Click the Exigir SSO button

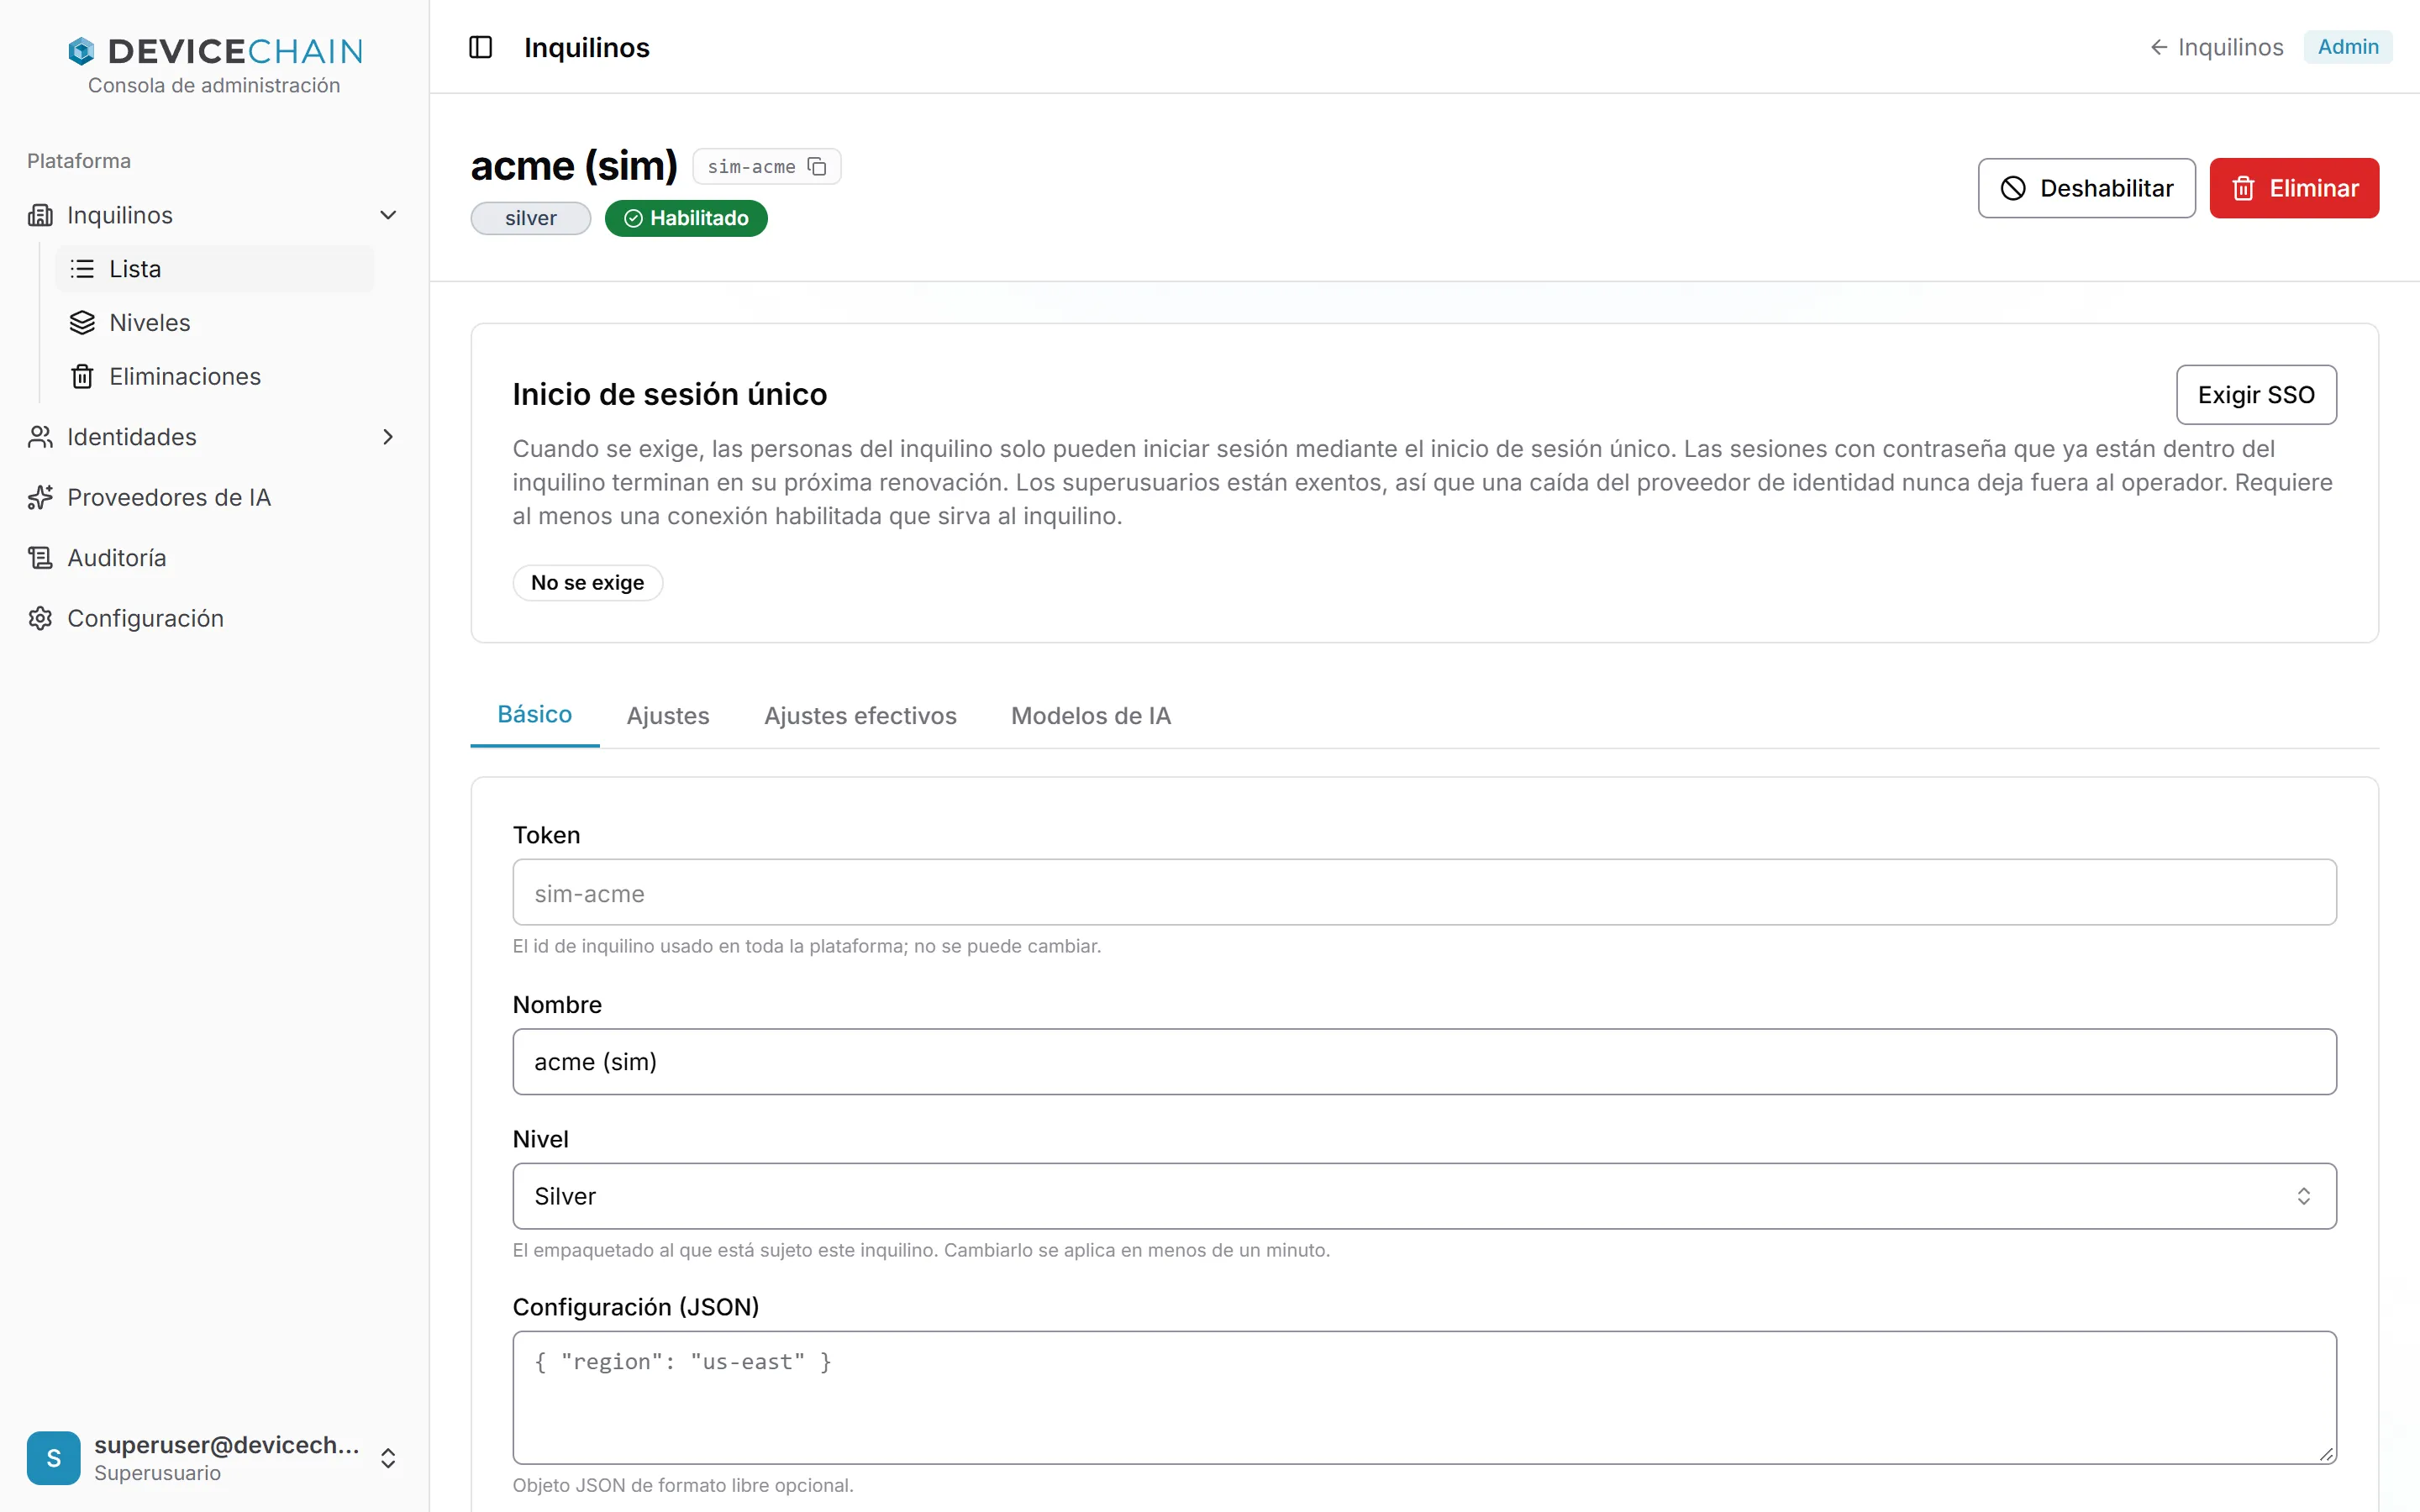click(2256, 395)
